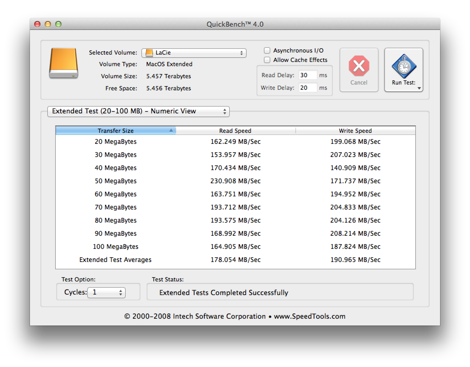Click write speed 171.737 MB/Sec
This screenshot has width=470, height=367.
355,181
